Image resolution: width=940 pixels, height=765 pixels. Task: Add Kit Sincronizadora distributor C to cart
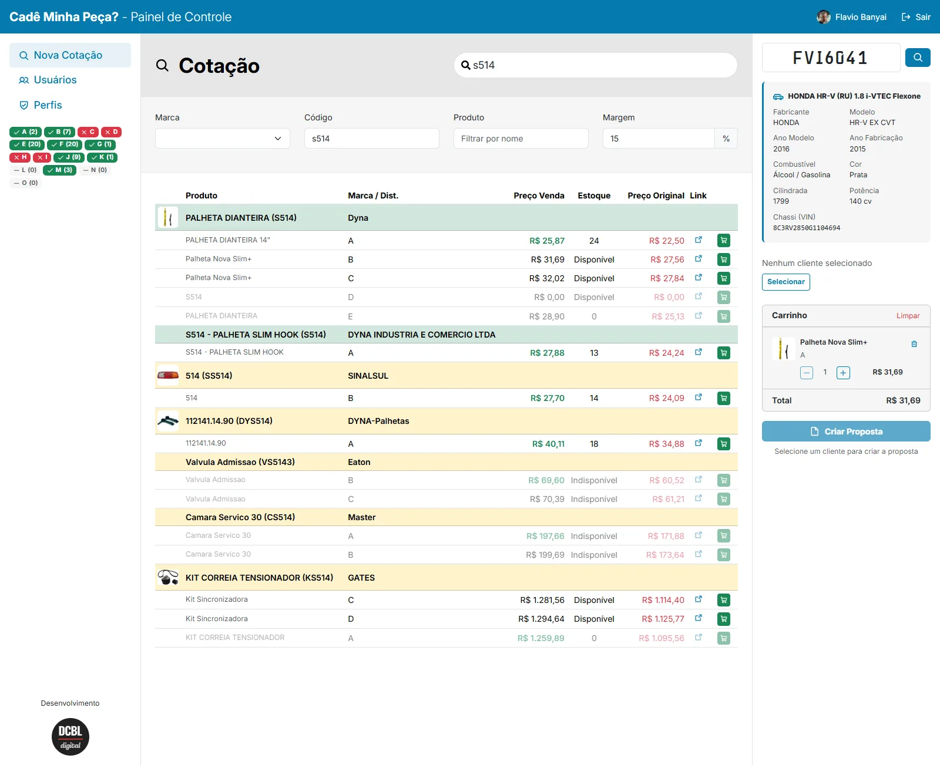(724, 600)
